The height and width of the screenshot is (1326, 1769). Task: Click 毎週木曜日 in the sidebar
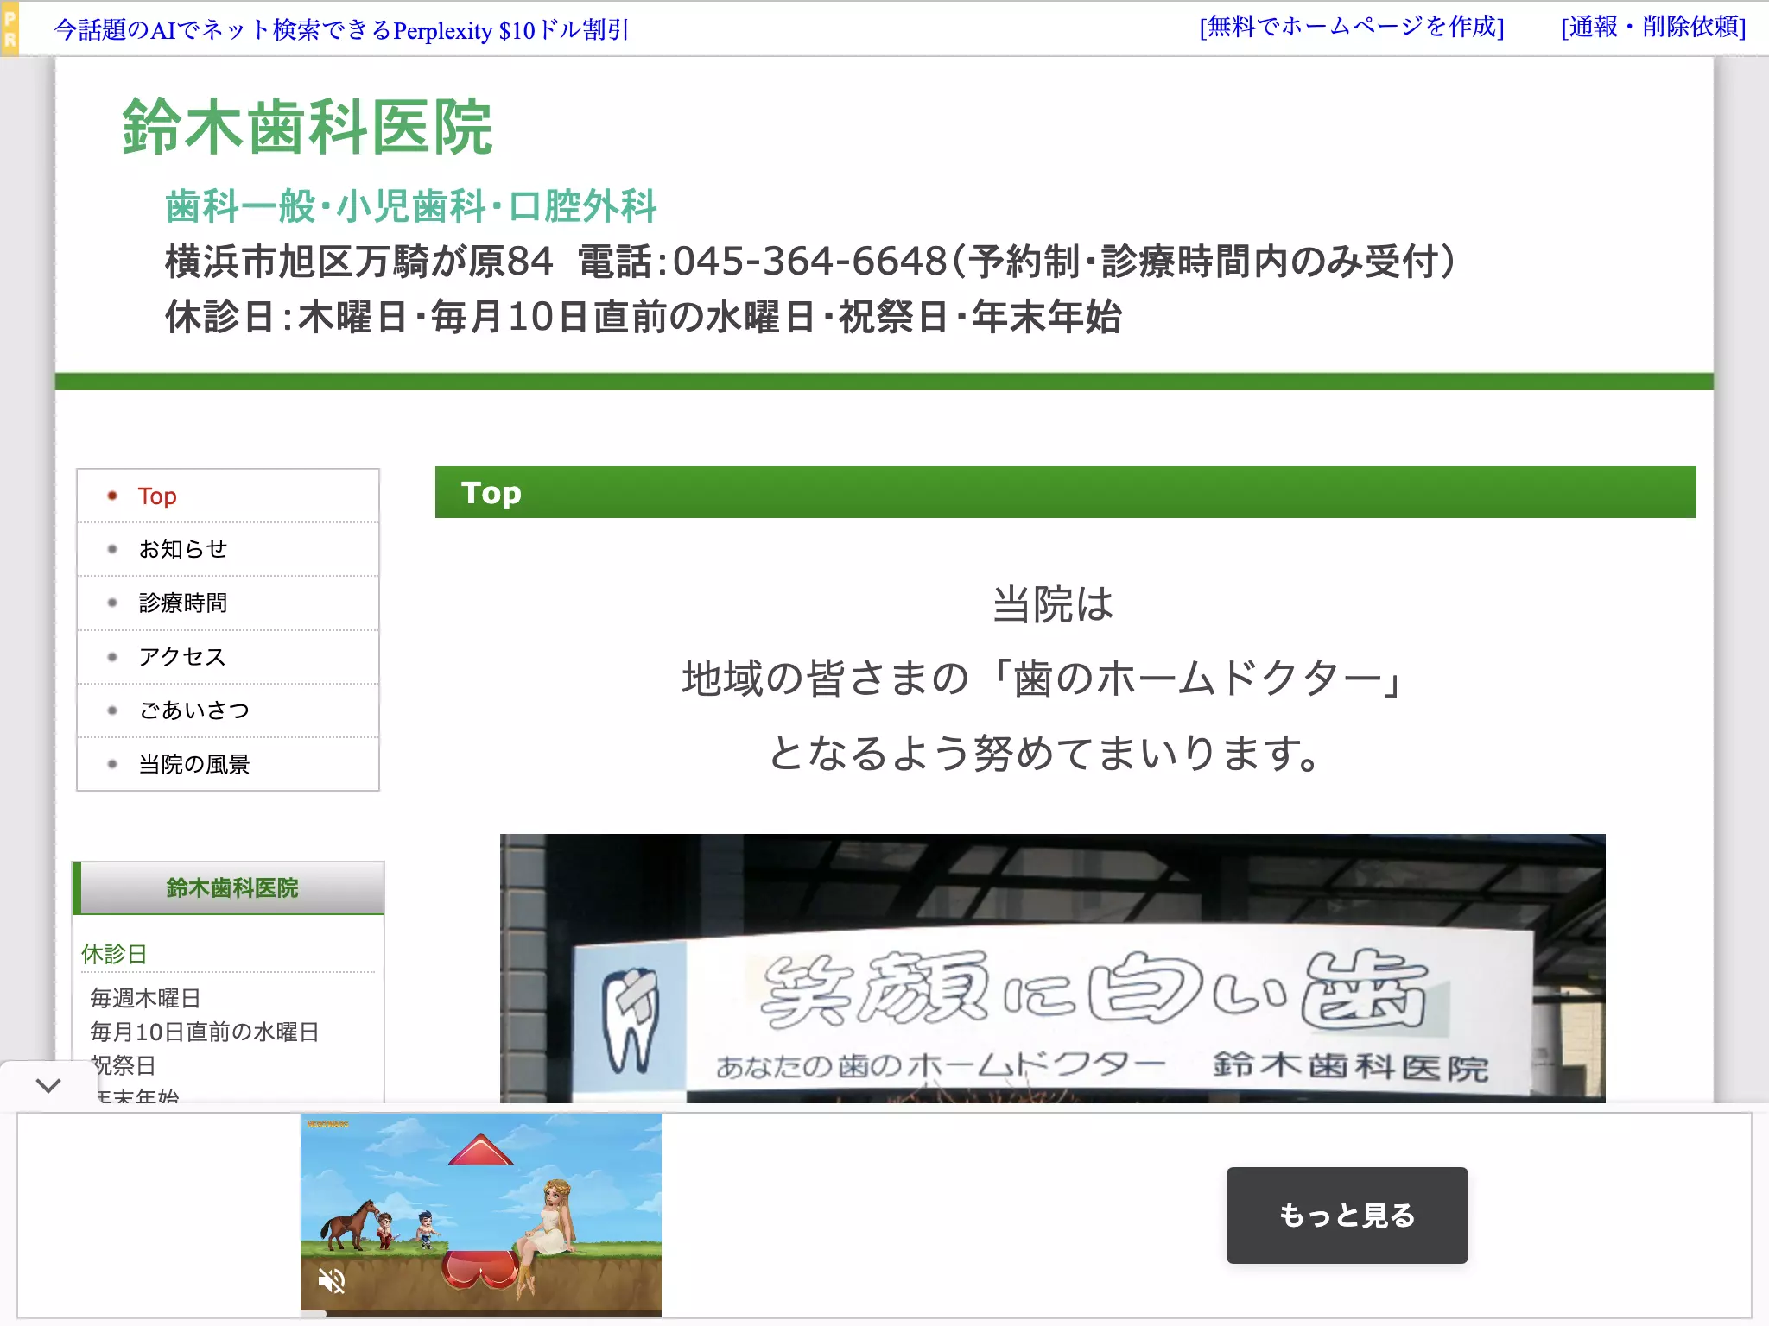tap(145, 998)
